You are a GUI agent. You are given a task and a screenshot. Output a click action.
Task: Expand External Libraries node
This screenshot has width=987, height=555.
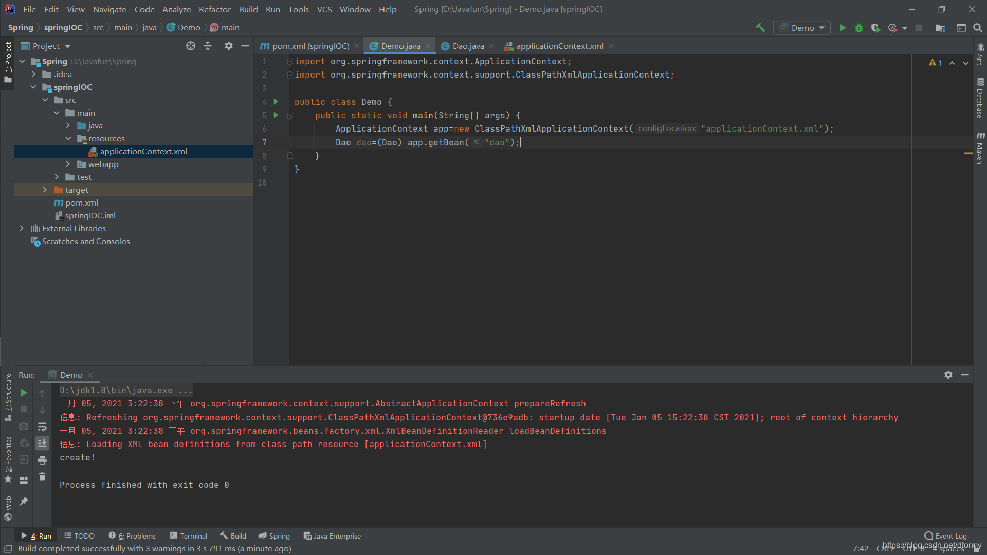pos(22,228)
